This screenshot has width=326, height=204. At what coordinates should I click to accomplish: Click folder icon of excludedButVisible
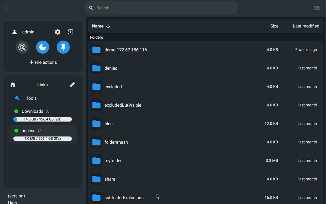tap(96, 105)
